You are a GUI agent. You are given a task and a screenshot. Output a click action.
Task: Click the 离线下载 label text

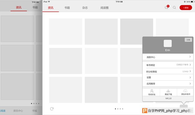(168, 94)
